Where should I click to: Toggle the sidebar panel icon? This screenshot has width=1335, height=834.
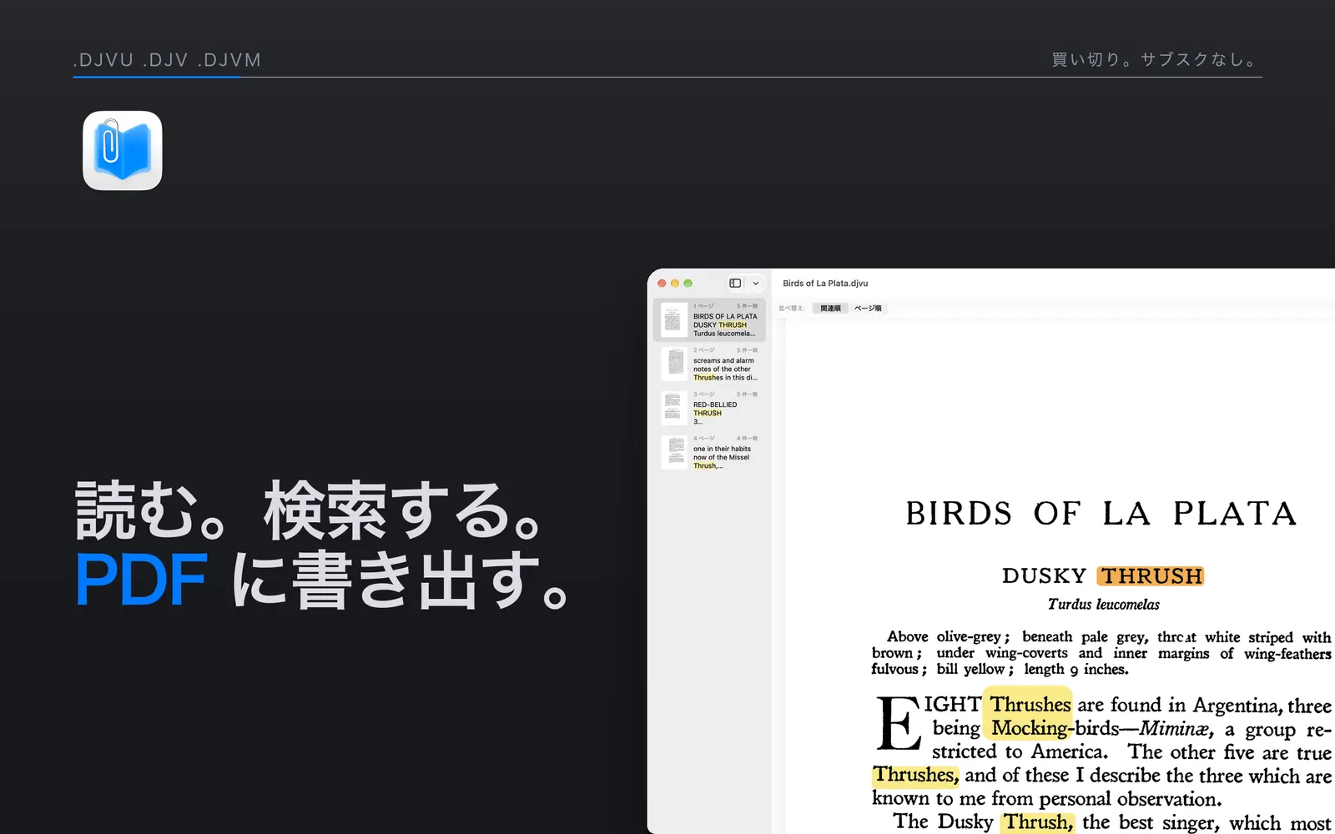(735, 284)
